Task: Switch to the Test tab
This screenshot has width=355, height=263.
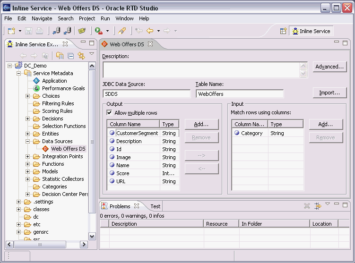Action: click(156, 206)
